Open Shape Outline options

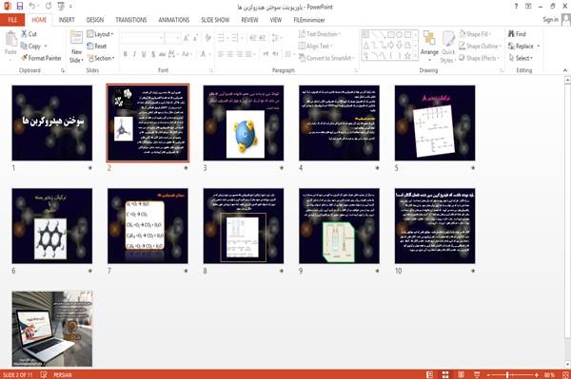(x=480, y=47)
